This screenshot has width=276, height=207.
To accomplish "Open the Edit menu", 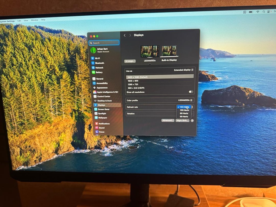I will [19, 21].
